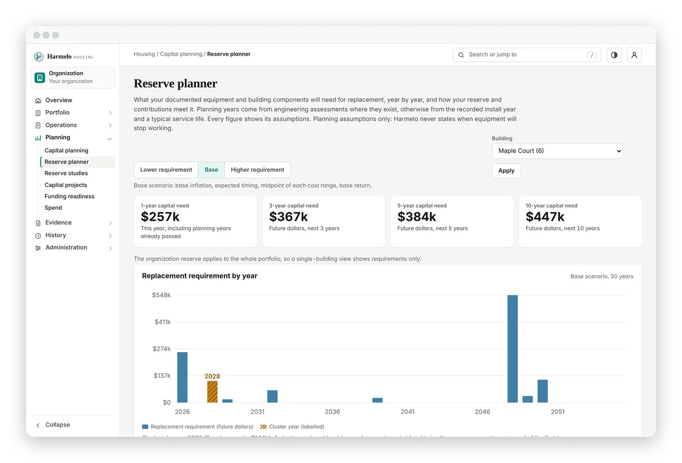682x463 pixels.
Task: Focus the Search or jump to field
Action: 527,55
